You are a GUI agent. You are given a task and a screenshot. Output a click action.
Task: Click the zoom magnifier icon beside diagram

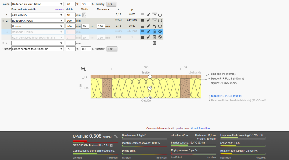click(x=84, y=69)
